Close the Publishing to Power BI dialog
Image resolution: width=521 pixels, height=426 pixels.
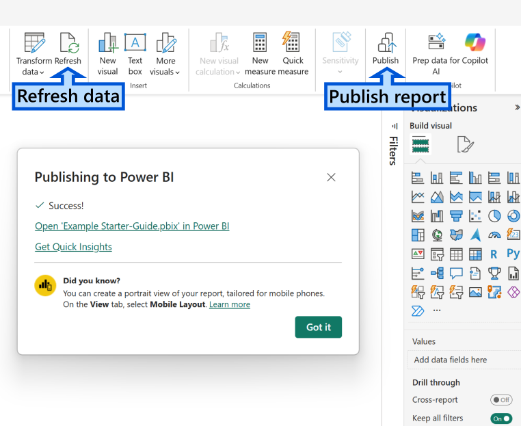pos(331,178)
